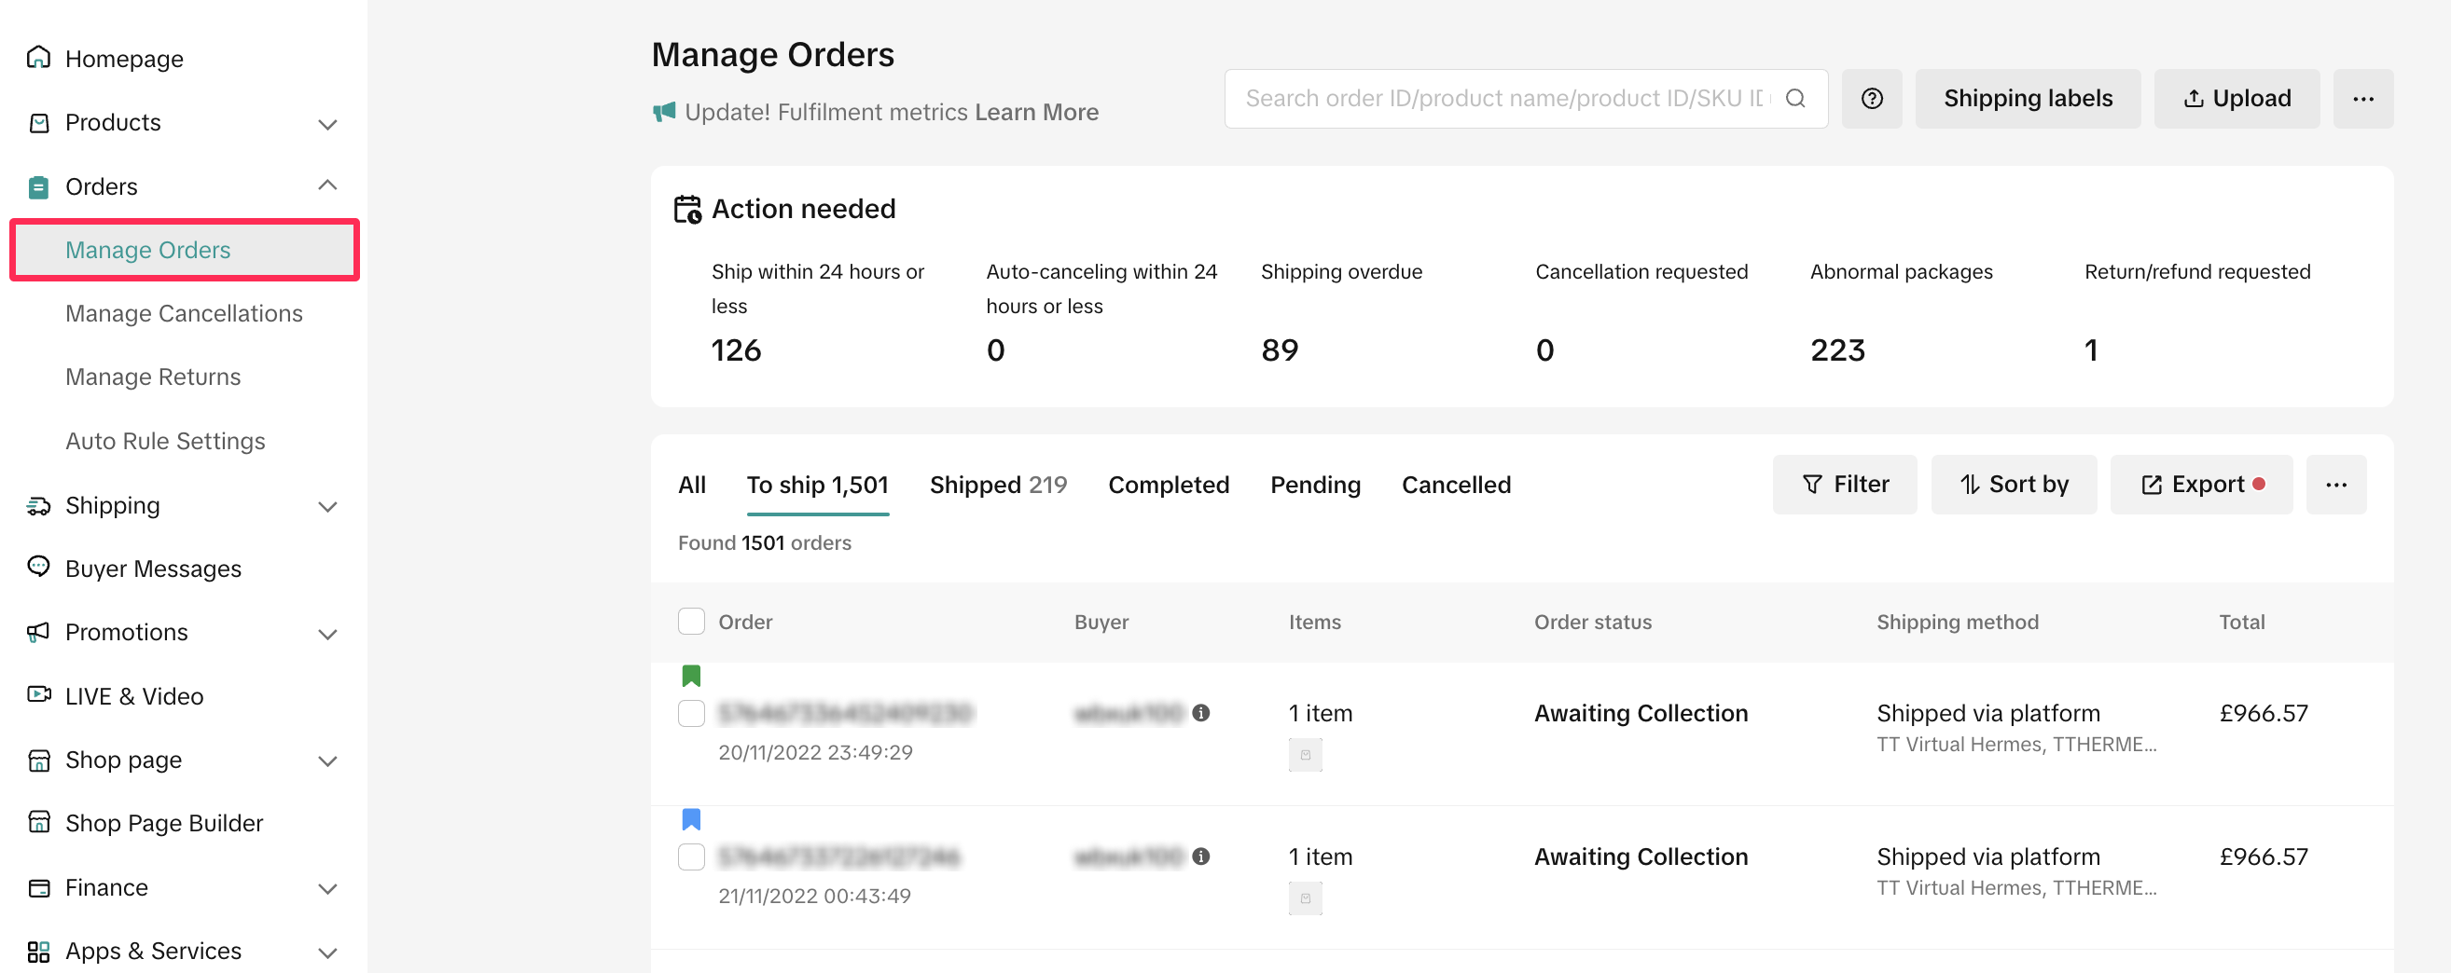Click the blue bookmark flag on second order
2451x973 pixels.
(x=691, y=820)
